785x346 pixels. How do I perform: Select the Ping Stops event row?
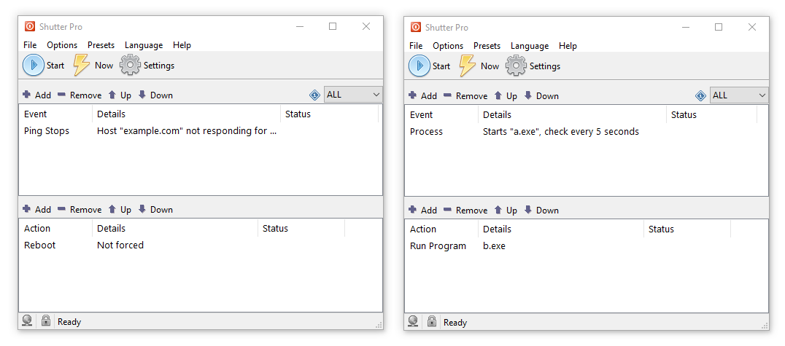coord(200,131)
